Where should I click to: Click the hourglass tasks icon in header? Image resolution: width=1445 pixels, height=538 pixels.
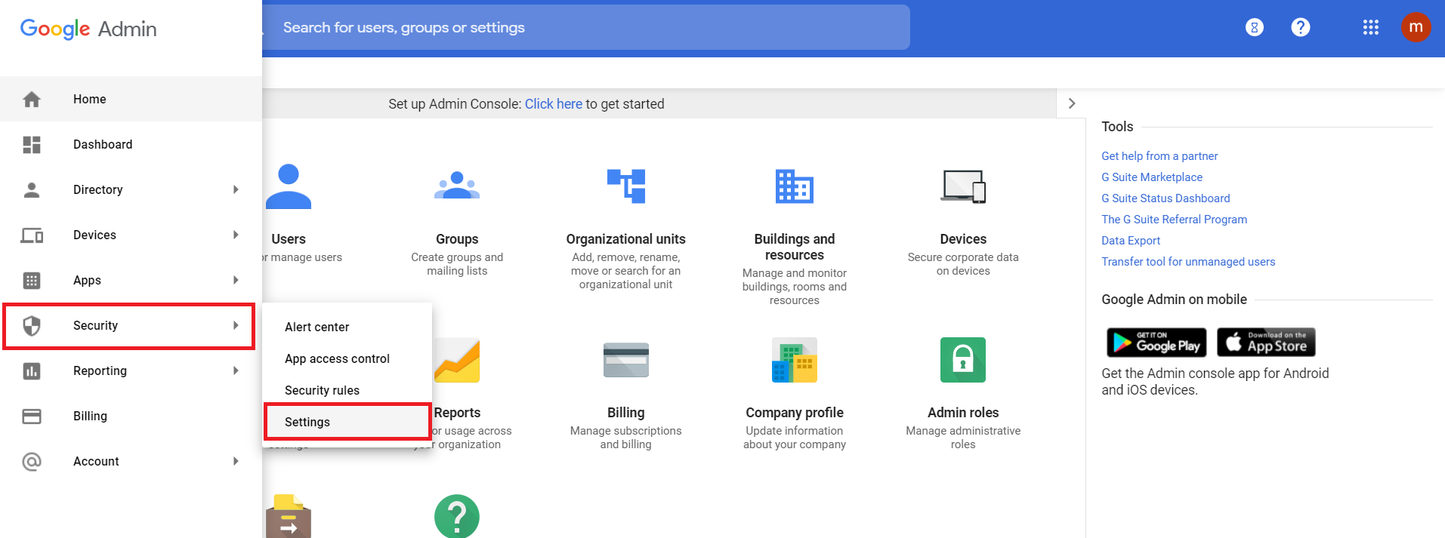point(1255,28)
